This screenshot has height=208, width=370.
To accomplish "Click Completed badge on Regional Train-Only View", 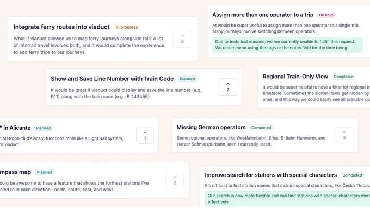I will coord(343,77).
